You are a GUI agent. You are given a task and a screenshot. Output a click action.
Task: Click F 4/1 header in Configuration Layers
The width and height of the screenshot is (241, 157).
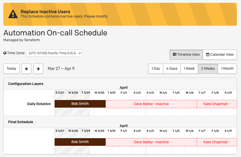click(124, 93)
